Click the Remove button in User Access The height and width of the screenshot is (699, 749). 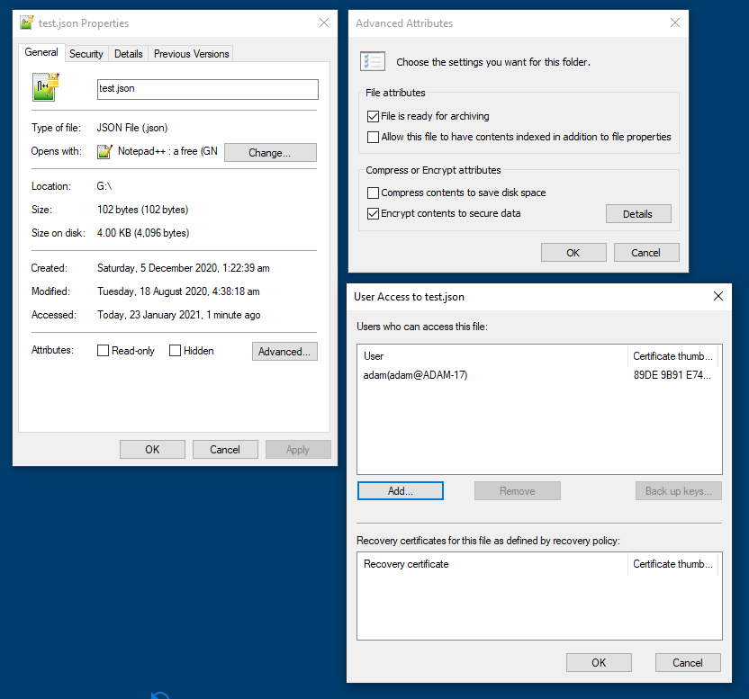518,491
